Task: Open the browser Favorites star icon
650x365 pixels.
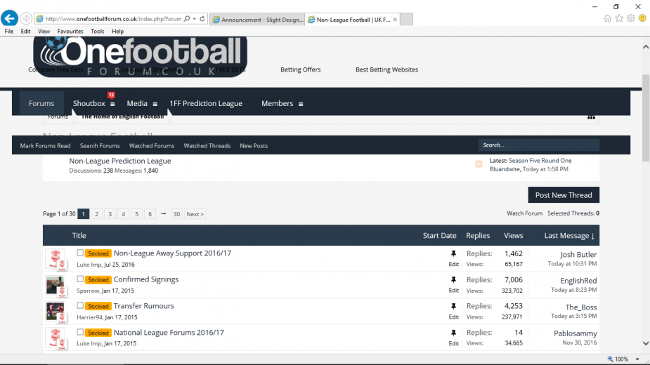Action: (619, 18)
